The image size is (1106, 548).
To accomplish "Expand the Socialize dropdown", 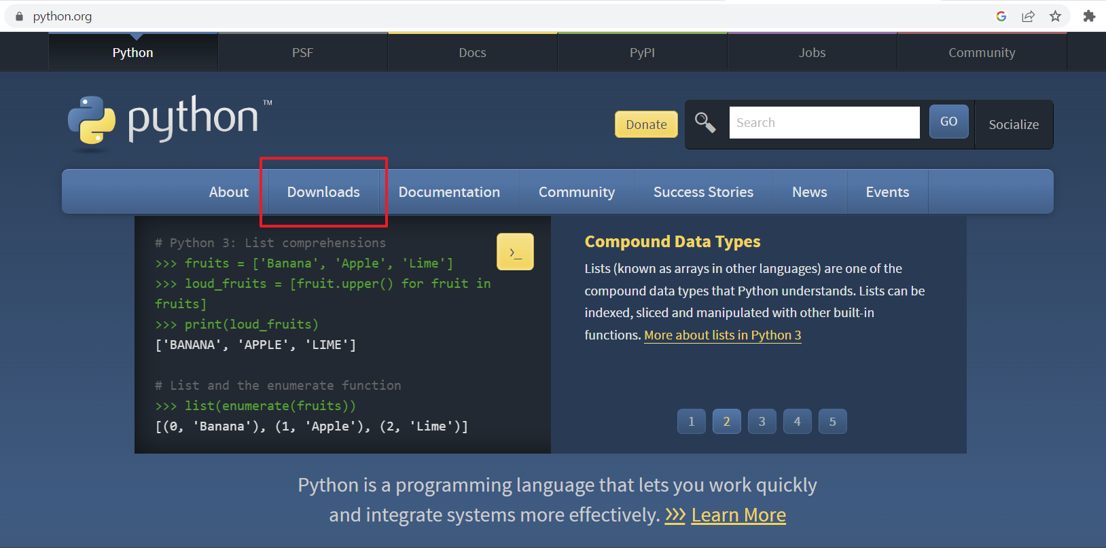I will click(1014, 124).
